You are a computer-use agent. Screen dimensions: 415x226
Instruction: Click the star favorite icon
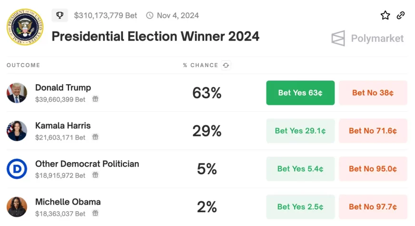coord(385,15)
